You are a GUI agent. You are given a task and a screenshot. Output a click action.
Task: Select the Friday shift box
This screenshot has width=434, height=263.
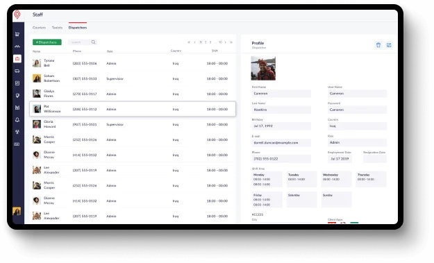tap(267, 200)
